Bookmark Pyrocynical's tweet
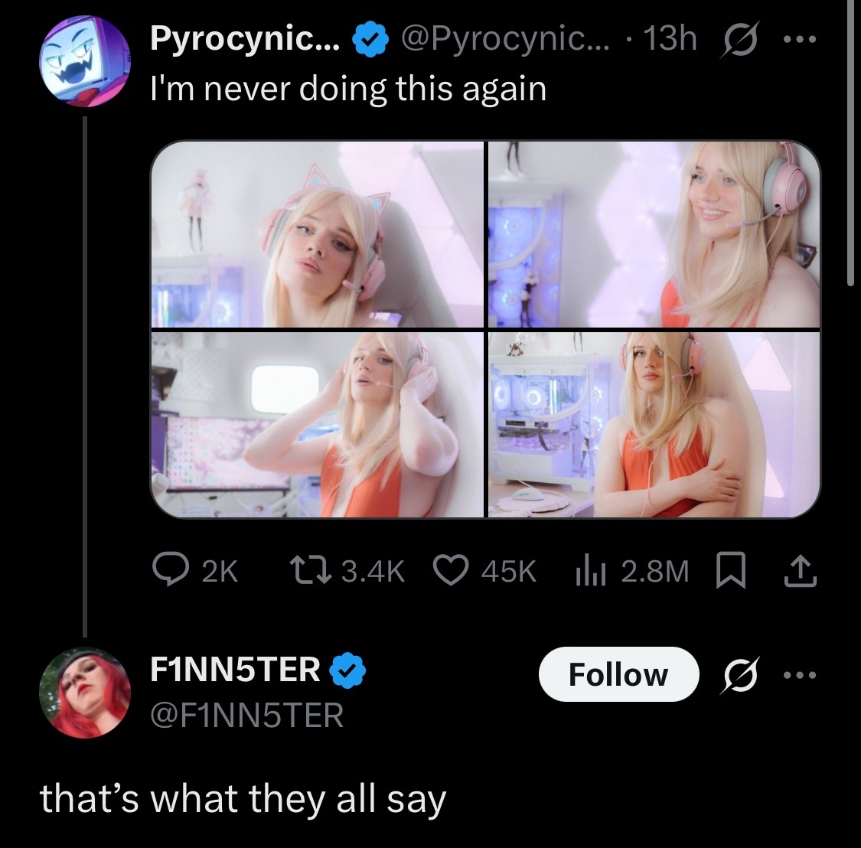 point(731,571)
